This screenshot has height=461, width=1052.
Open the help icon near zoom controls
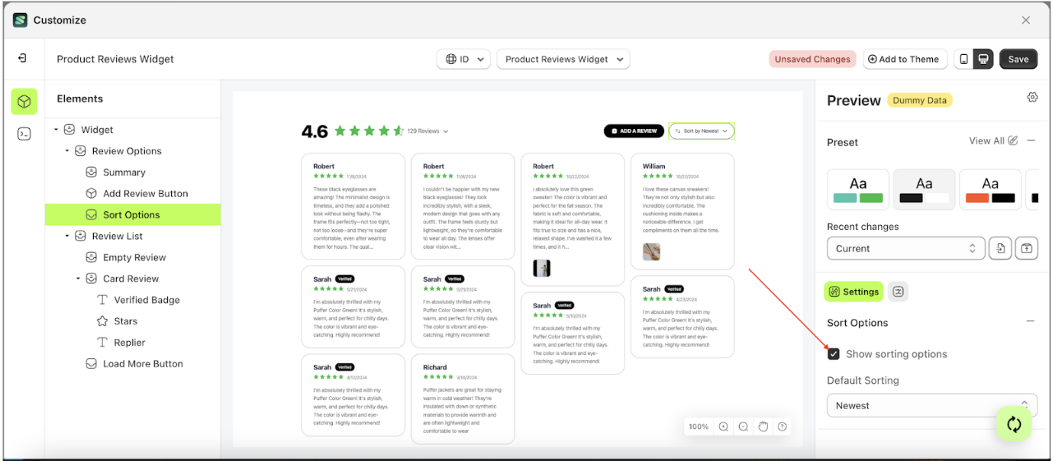pos(782,427)
